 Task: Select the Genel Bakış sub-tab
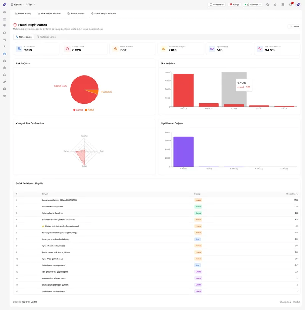[x=24, y=37]
